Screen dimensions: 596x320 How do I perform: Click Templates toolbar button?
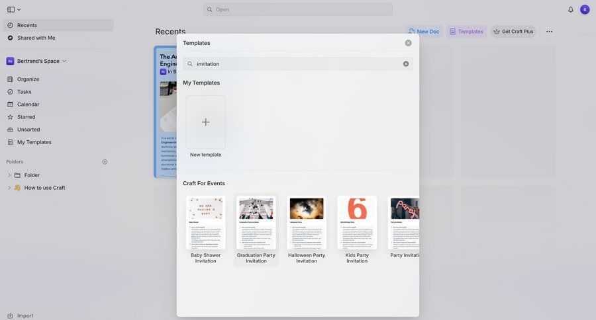(x=467, y=32)
